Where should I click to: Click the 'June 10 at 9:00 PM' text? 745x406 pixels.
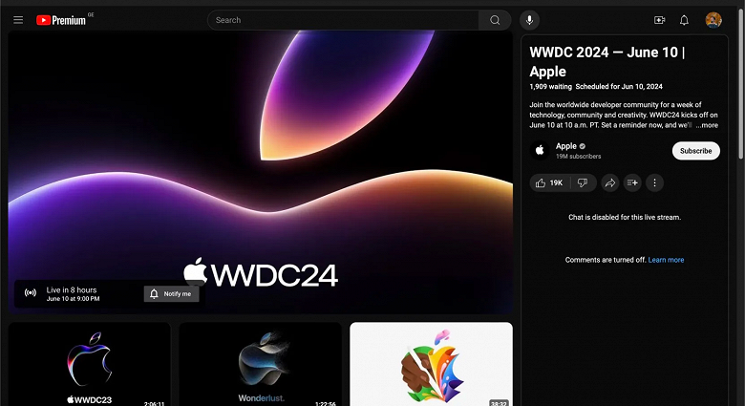coord(73,299)
